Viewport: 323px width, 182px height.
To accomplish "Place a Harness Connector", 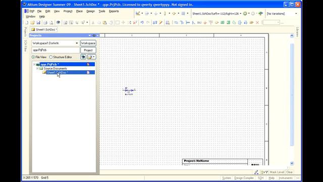I will coord(240,22).
